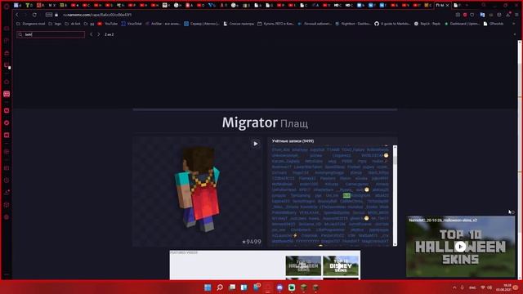Image resolution: width=523 pixels, height=294 pixels.
Task: Open the snapshot camera icon in address bar
Action: tap(458, 15)
